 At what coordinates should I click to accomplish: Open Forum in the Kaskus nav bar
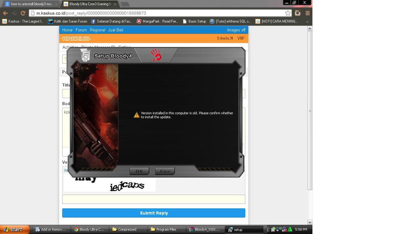tap(81, 30)
